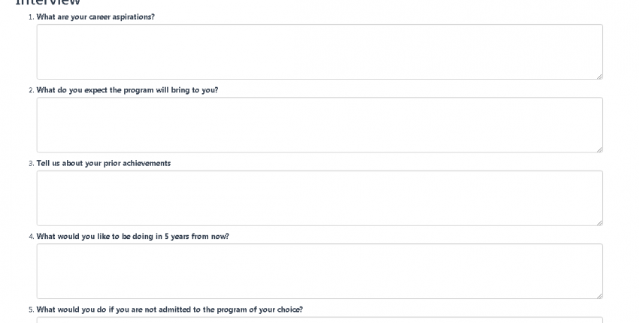Click the career aspirations answer box
The image size is (639, 323).
click(x=319, y=52)
